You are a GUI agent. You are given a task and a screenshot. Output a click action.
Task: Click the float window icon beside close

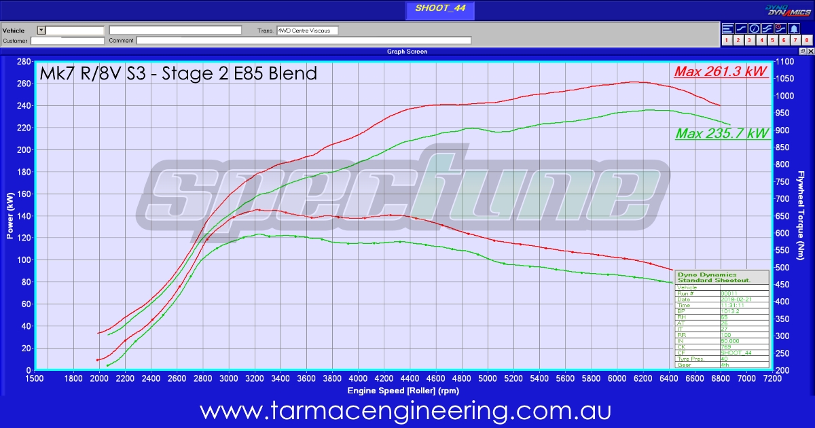tap(801, 51)
